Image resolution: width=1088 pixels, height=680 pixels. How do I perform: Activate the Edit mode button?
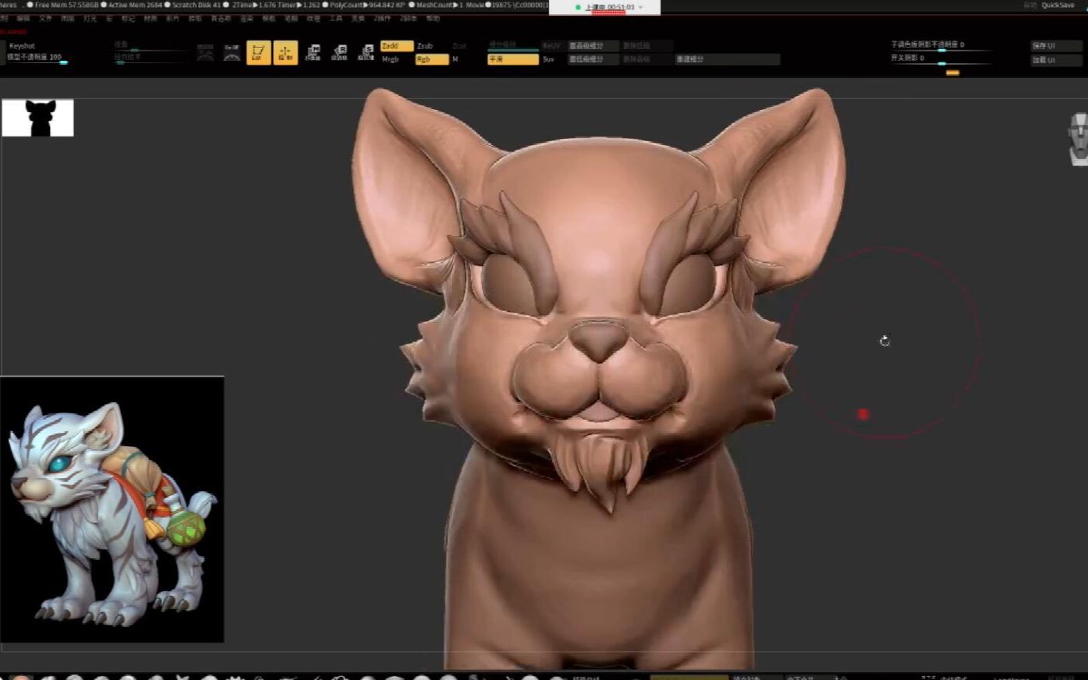(258, 52)
